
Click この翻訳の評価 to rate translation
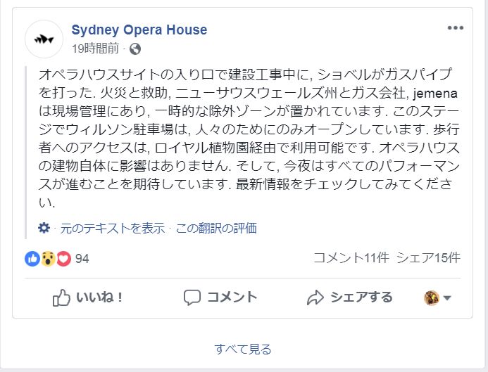(216, 228)
